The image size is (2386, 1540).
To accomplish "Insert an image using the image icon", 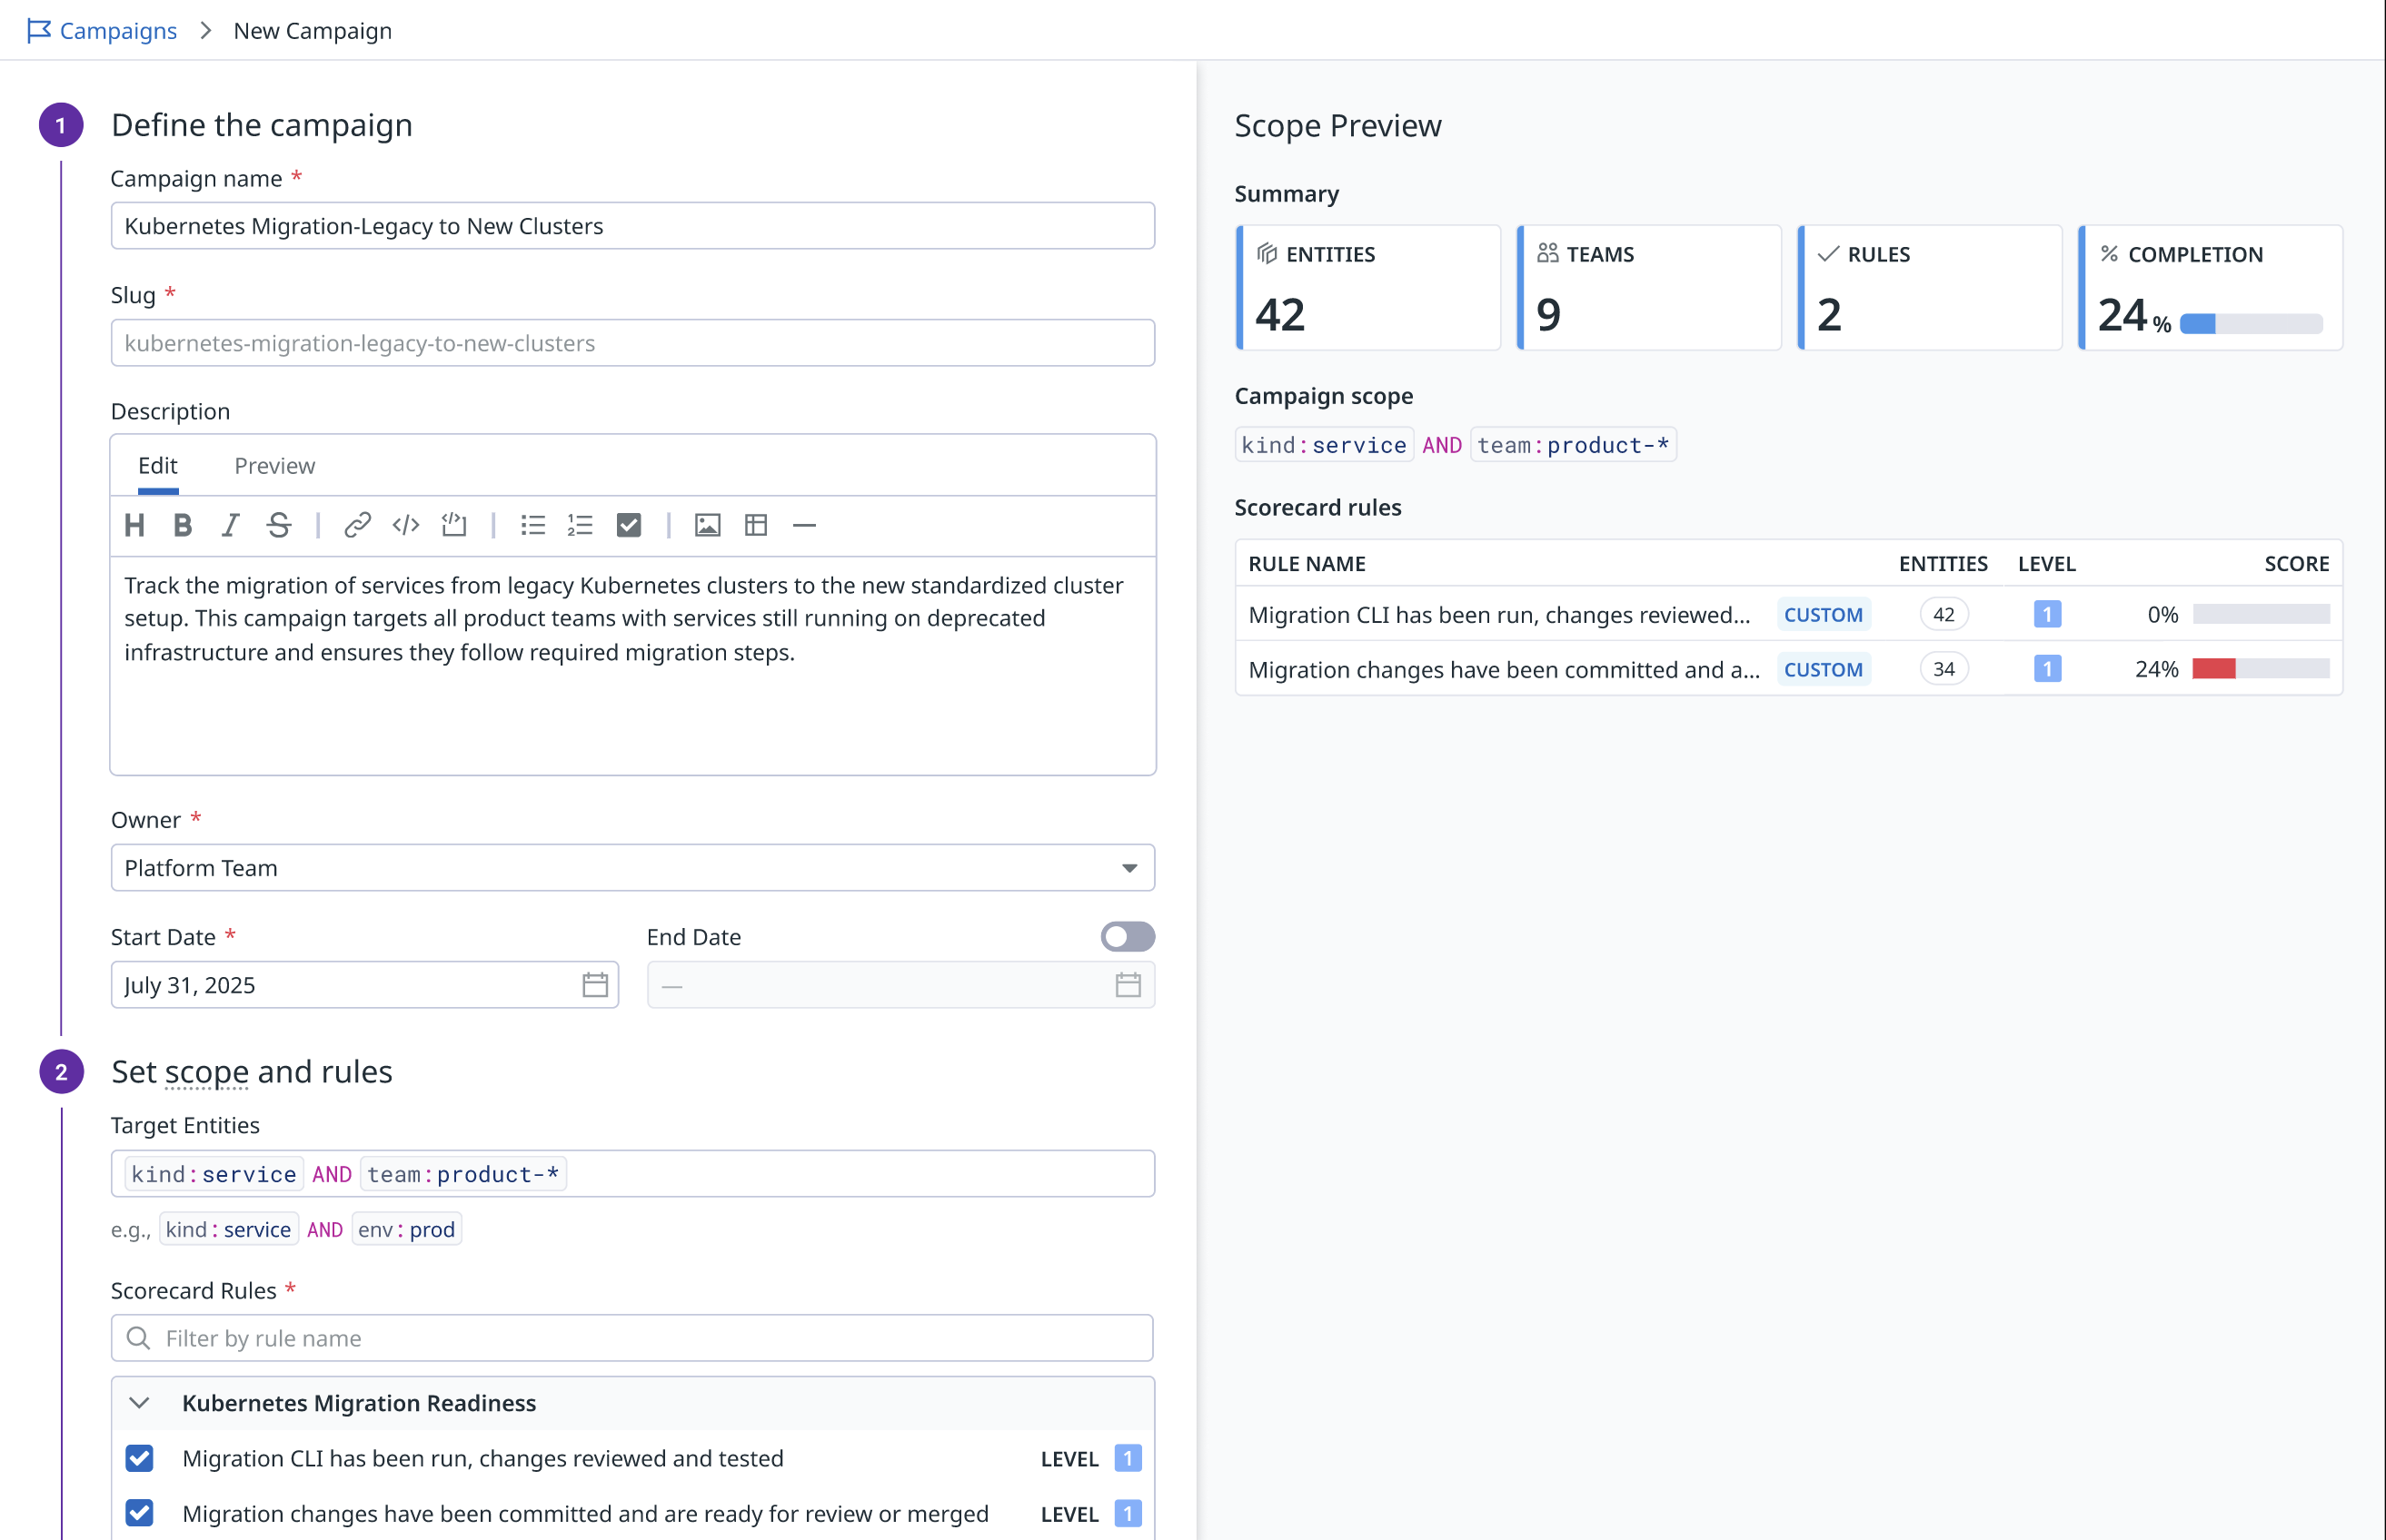I will point(707,525).
